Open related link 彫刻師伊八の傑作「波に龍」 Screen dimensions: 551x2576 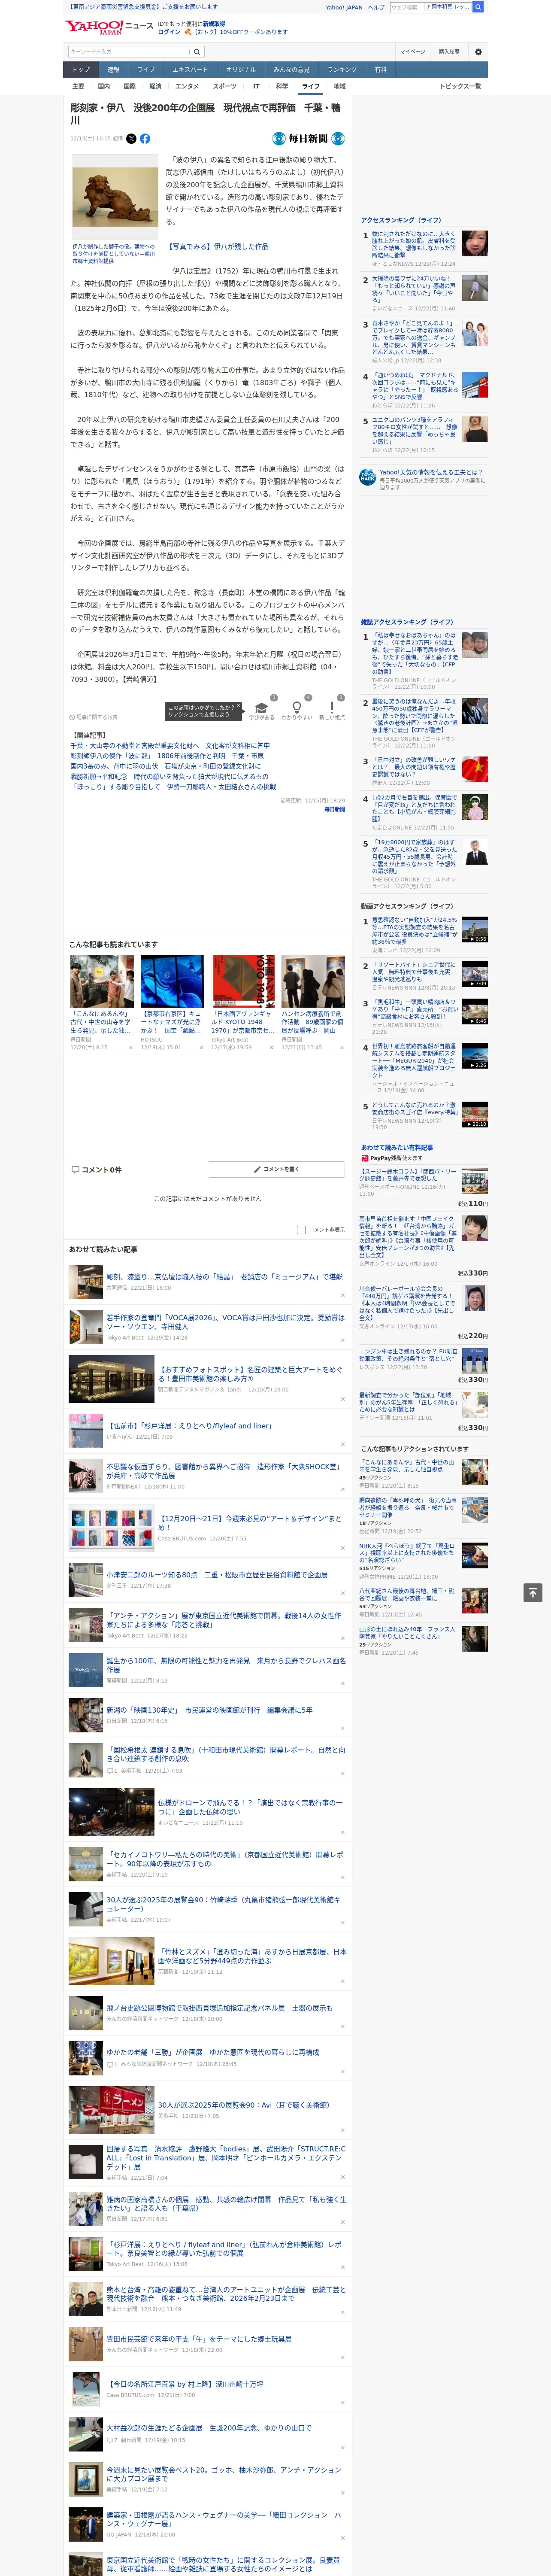[167, 756]
